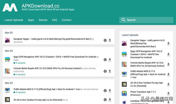Open the sidebar Sygic GPS app icon
The width and height of the screenshot is (176, 104).
[x=124, y=54]
